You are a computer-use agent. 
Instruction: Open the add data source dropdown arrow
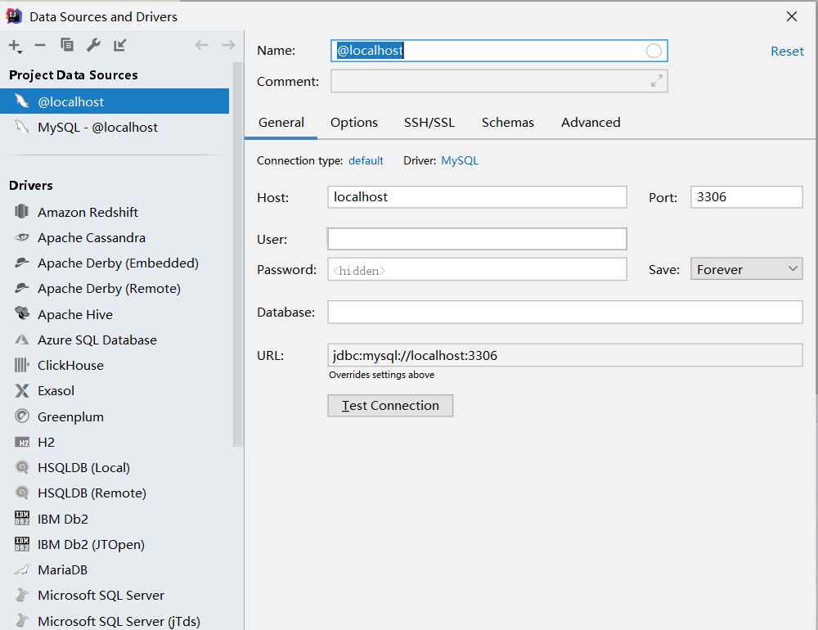20,52
